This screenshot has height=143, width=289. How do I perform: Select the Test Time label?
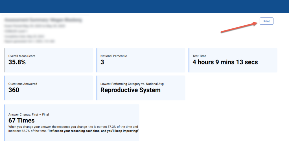(x=199, y=56)
